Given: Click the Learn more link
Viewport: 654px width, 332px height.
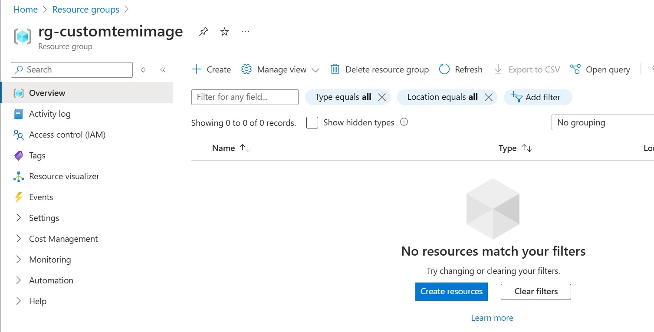Looking at the screenshot, I should [492, 318].
